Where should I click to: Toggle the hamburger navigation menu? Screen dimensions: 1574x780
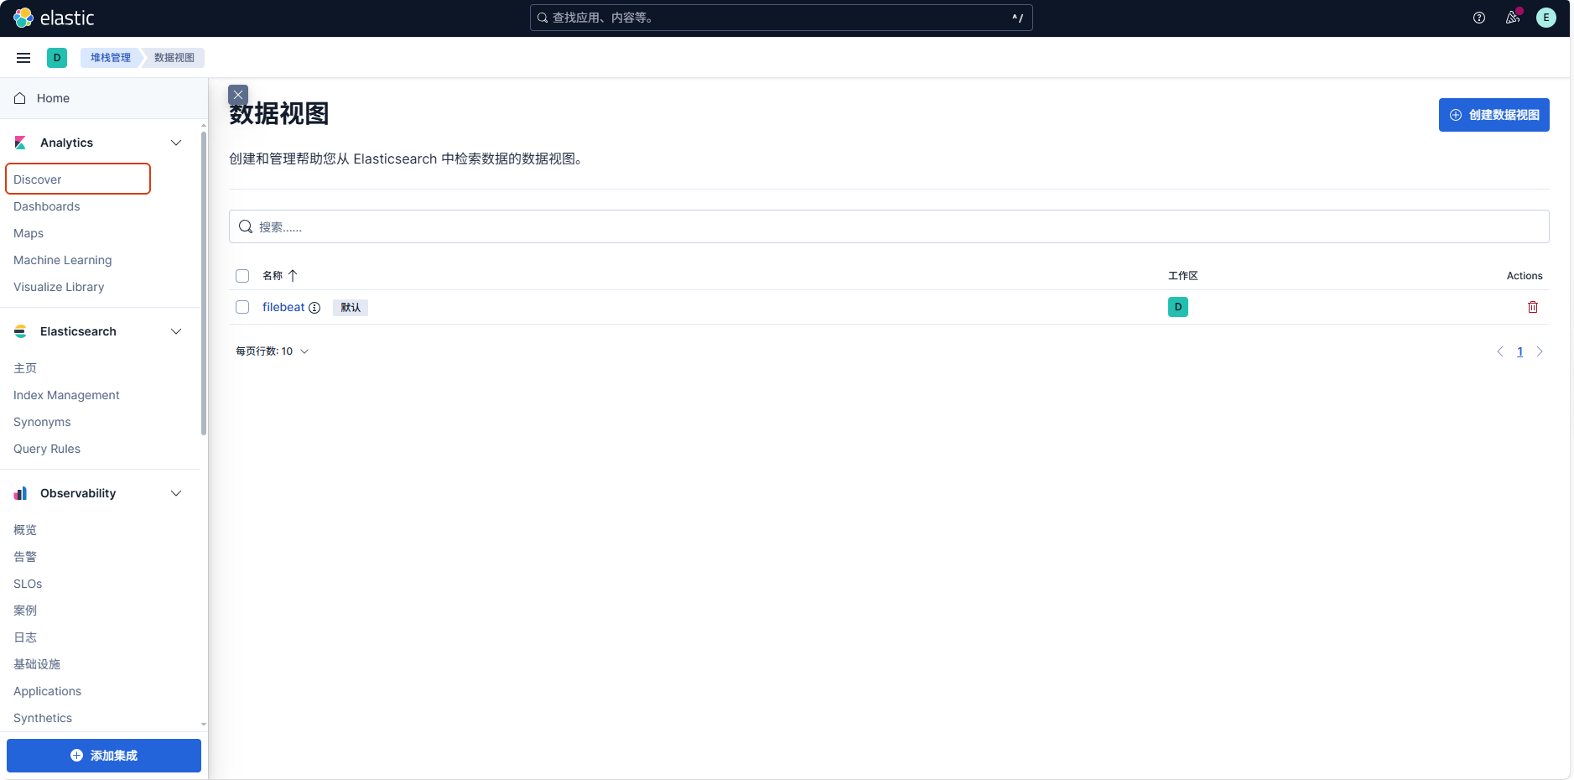pyautogui.click(x=23, y=58)
